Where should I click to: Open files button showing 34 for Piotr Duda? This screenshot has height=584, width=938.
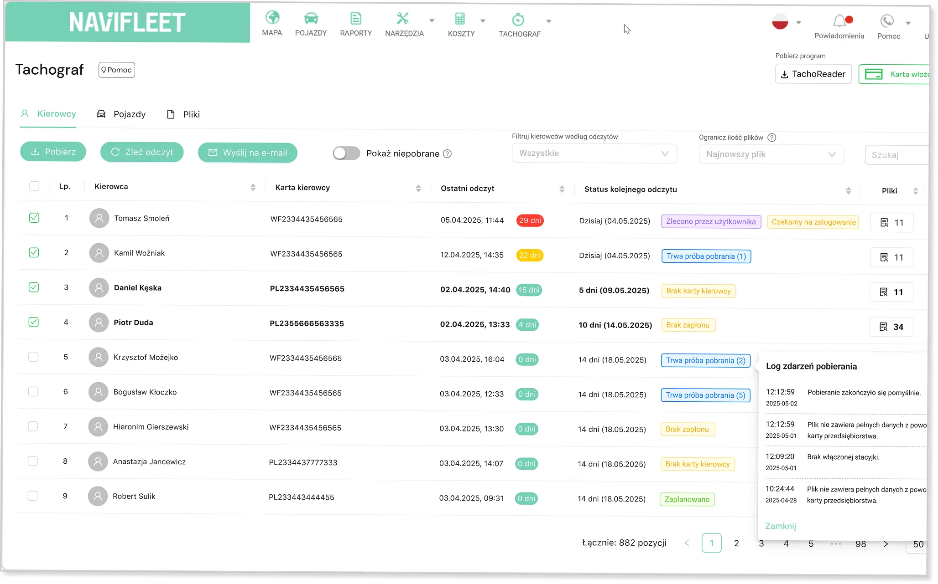pyautogui.click(x=891, y=327)
